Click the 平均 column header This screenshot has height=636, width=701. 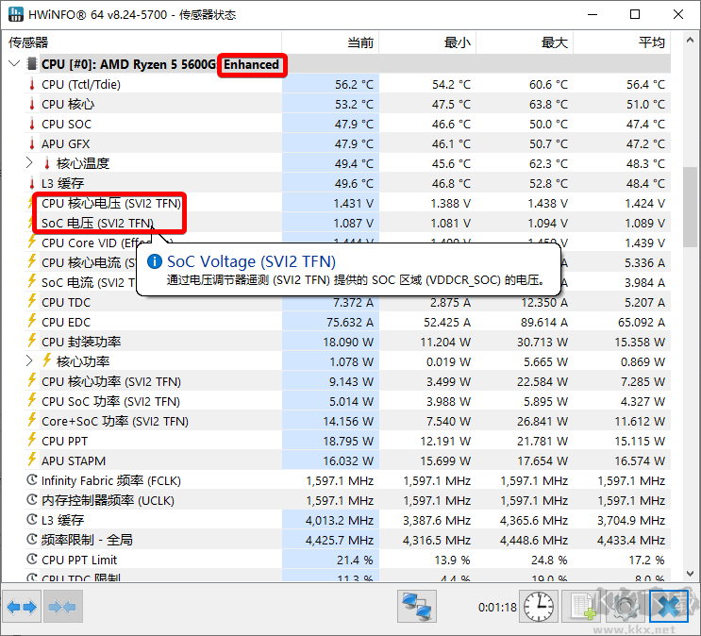tap(652, 42)
